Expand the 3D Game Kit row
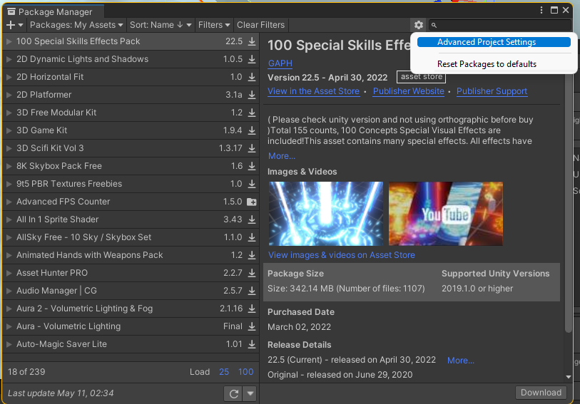The width and height of the screenshot is (580, 404). (9, 130)
